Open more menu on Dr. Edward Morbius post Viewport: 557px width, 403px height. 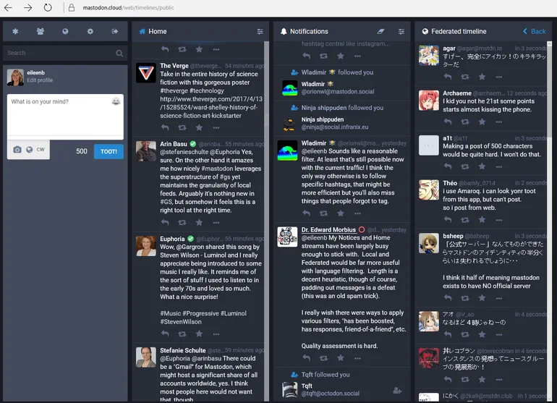[357, 358]
